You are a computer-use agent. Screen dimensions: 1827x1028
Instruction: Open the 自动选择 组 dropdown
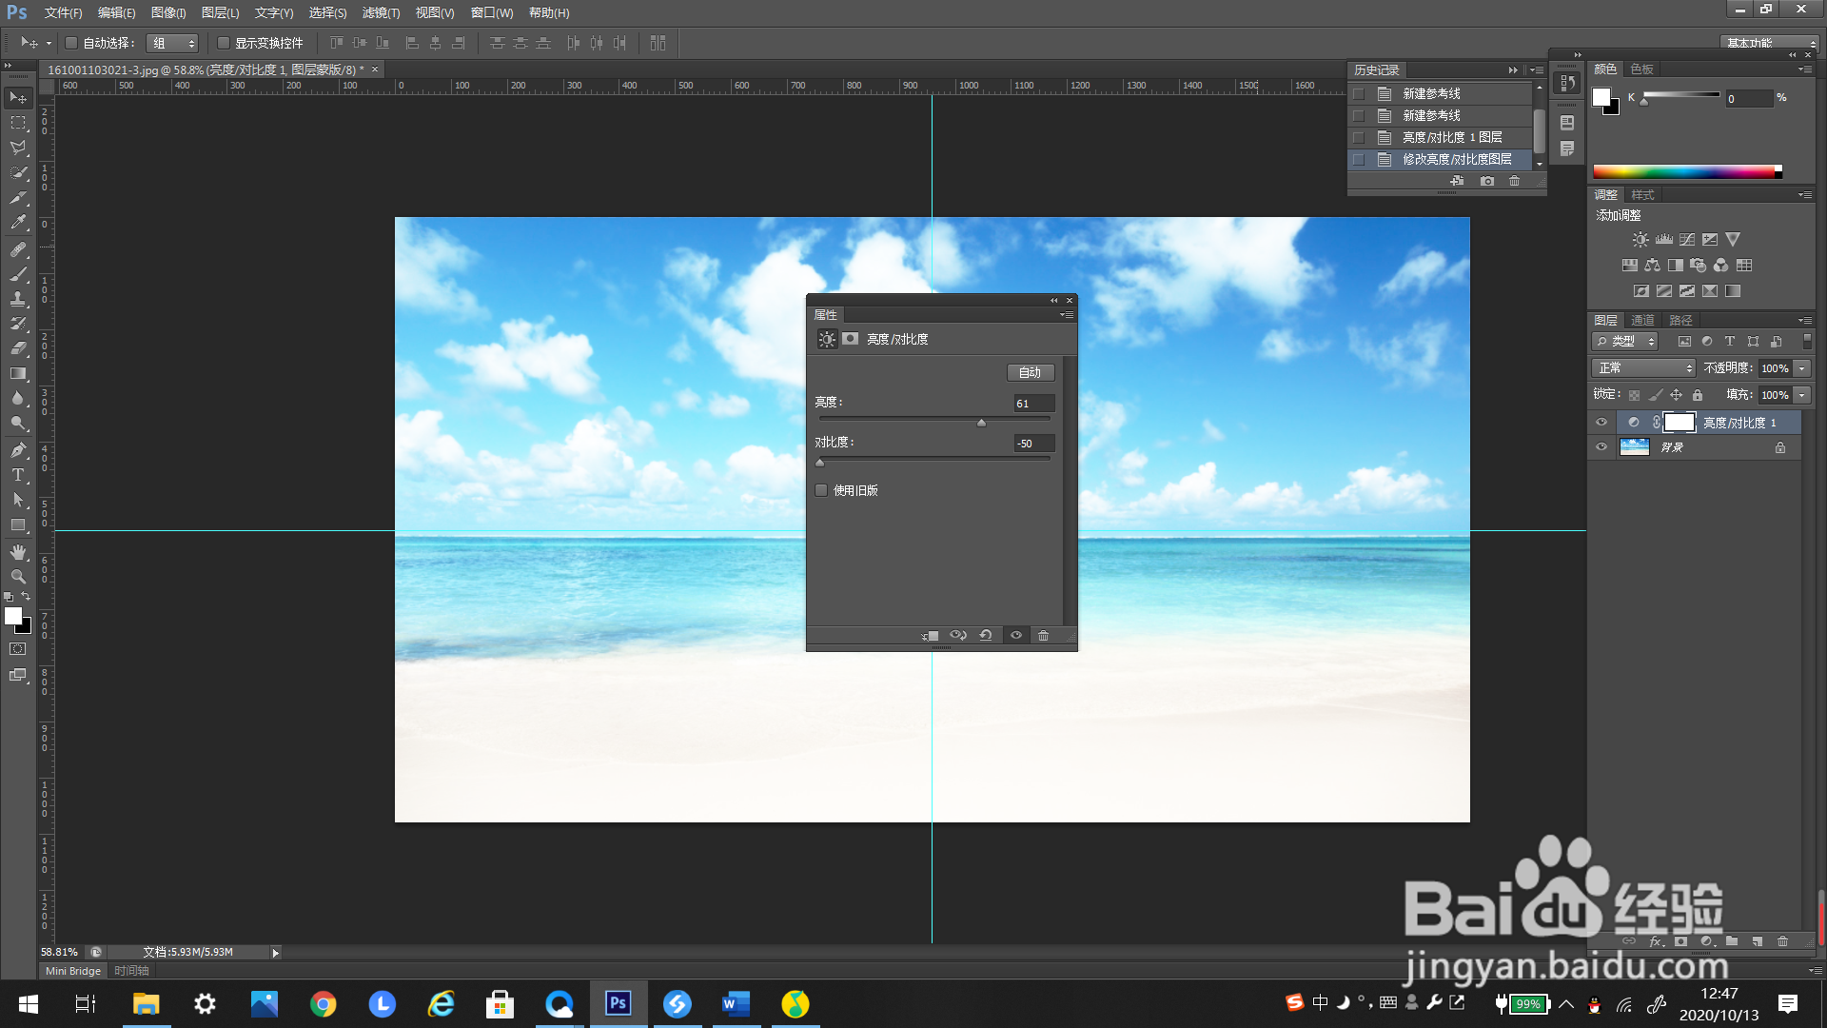click(x=173, y=43)
